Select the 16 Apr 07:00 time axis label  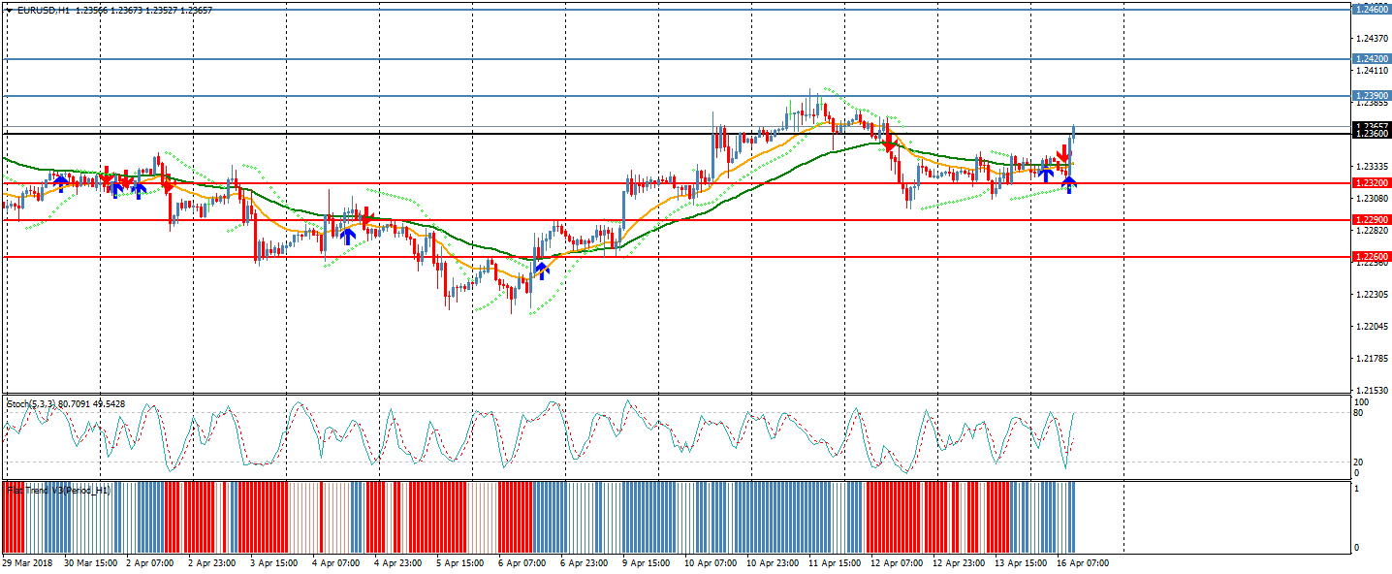(x=1082, y=562)
